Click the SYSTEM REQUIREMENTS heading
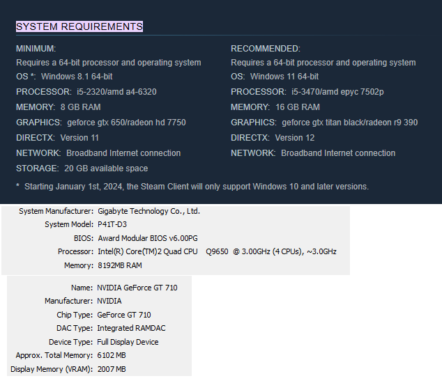442x383 pixels. pos(79,26)
